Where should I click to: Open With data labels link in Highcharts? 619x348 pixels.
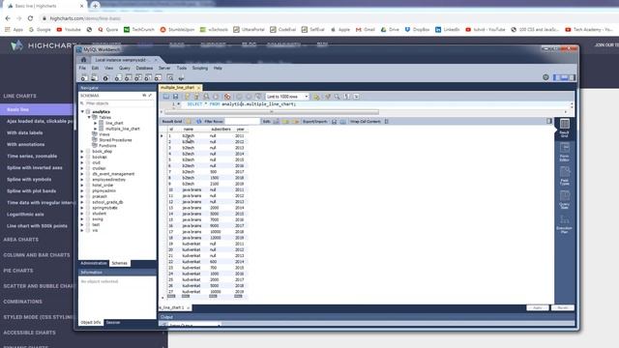(x=24, y=133)
